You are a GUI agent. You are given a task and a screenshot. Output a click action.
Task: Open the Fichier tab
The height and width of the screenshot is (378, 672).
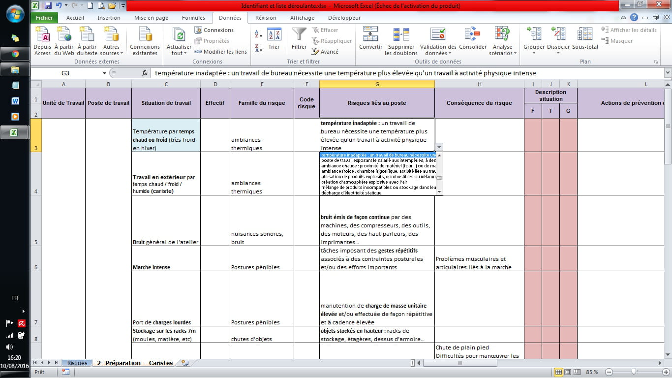pos(44,18)
